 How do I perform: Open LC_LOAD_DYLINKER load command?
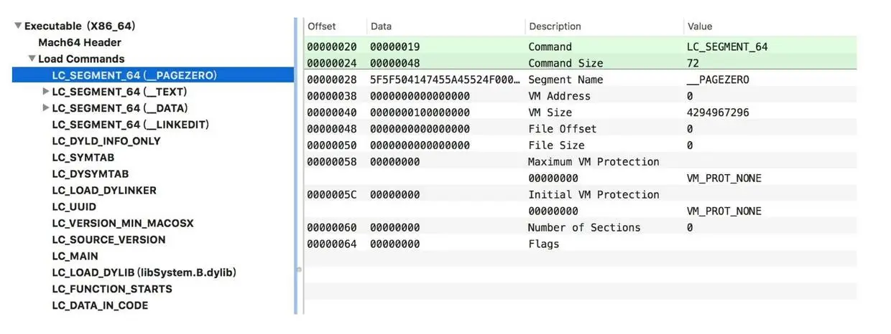click(104, 191)
